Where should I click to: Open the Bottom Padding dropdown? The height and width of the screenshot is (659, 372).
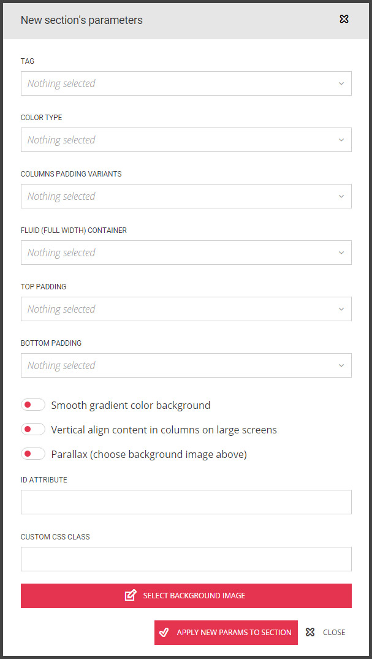[x=186, y=365]
